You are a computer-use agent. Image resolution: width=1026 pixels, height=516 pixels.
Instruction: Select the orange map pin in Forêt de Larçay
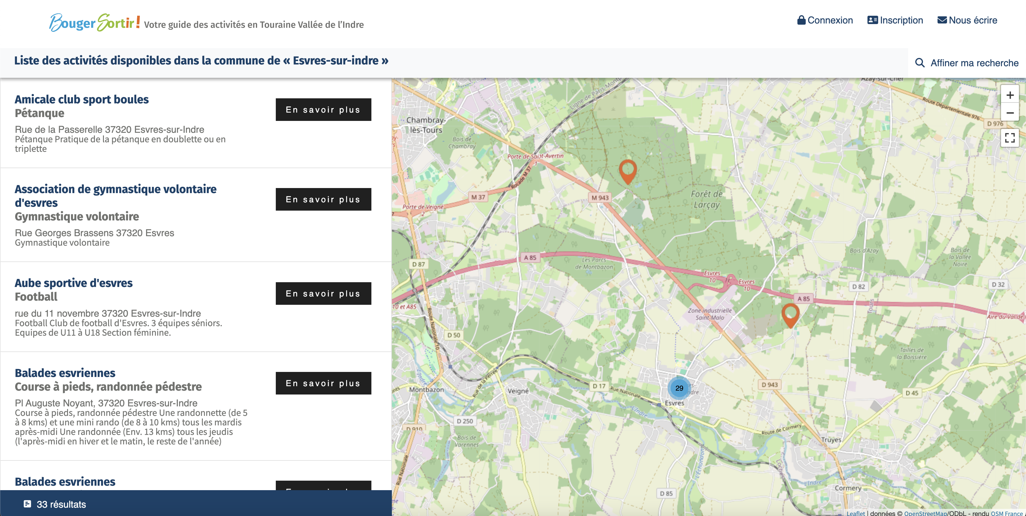pyautogui.click(x=628, y=172)
